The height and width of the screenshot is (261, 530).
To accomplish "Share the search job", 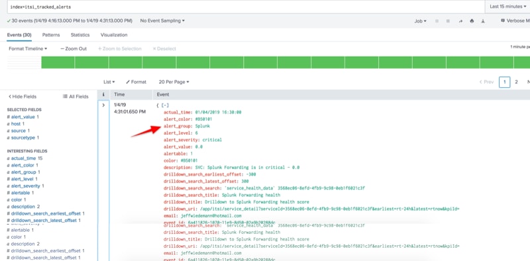I will coord(460,21).
